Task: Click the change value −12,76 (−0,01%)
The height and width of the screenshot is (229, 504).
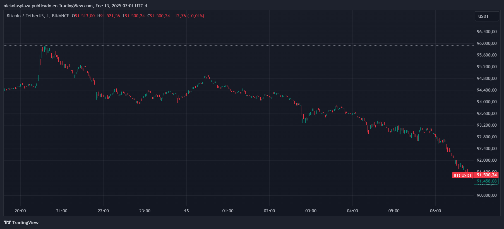Action: pos(188,16)
